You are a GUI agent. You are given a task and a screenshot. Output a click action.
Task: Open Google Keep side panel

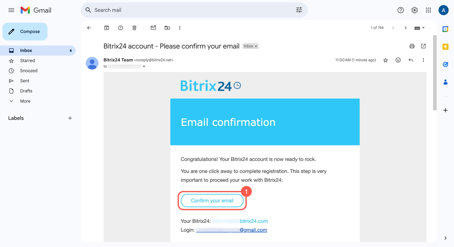coord(445,46)
